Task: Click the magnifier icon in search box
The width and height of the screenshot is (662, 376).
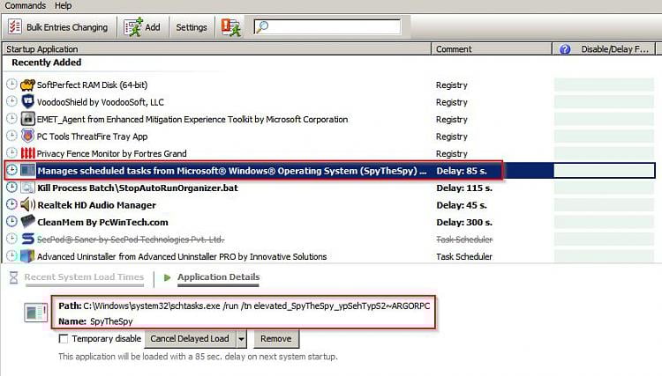Action: 262,27
